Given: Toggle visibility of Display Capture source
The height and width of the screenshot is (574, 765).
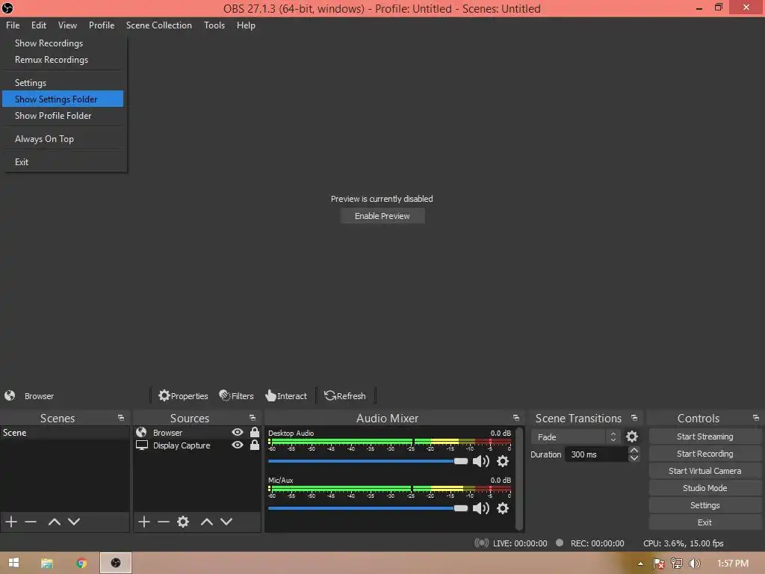Looking at the screenshot, I should click(x=238, y=445).
